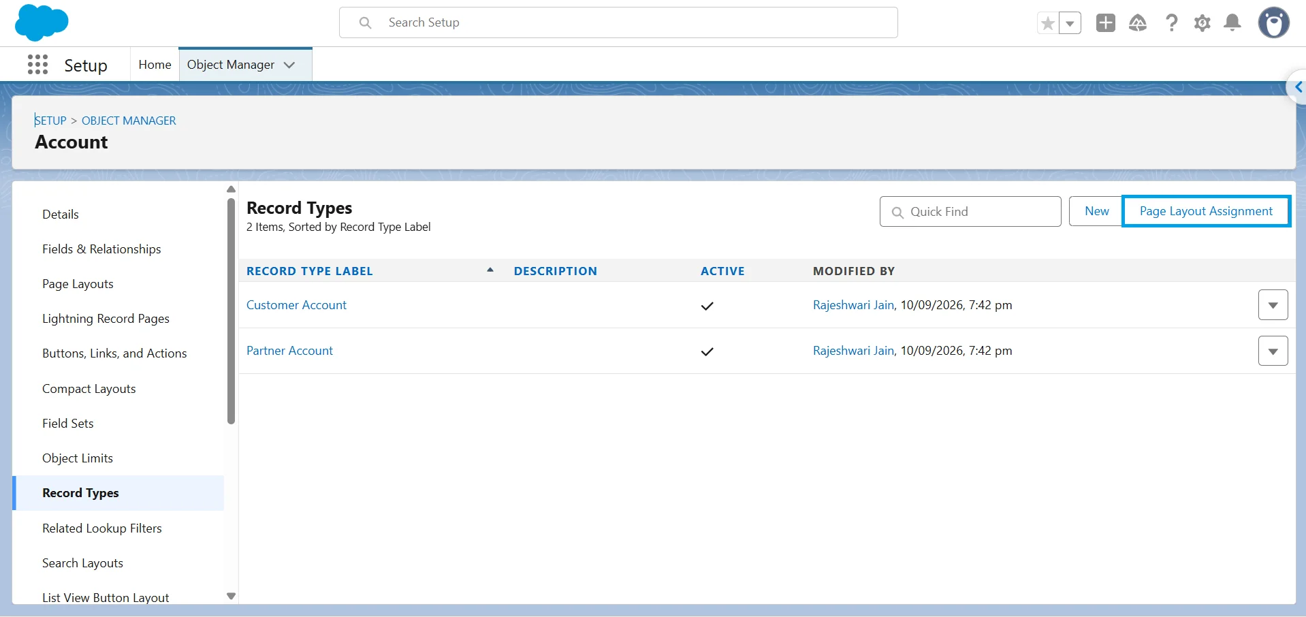Open the global actions plus icon
Viewport: 1306px width, 617px height.
tap(1106, 22)
